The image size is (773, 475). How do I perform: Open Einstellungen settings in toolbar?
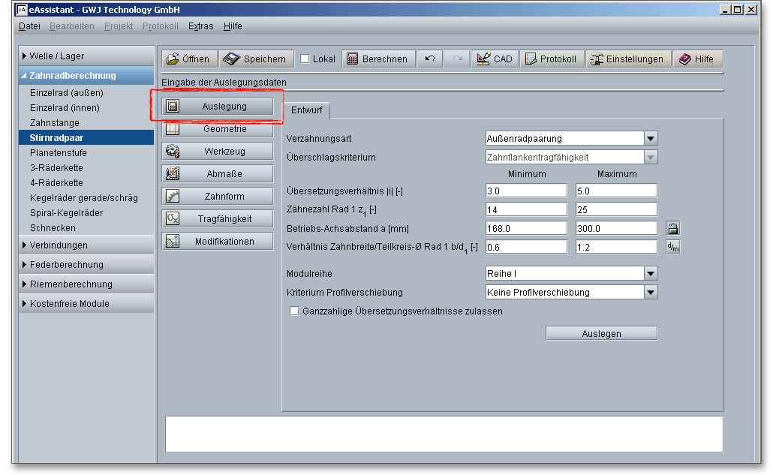(627, 59)
